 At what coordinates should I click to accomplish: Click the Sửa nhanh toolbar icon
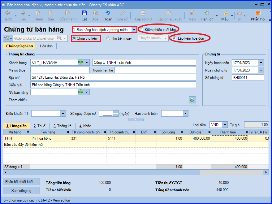point(68,13)
